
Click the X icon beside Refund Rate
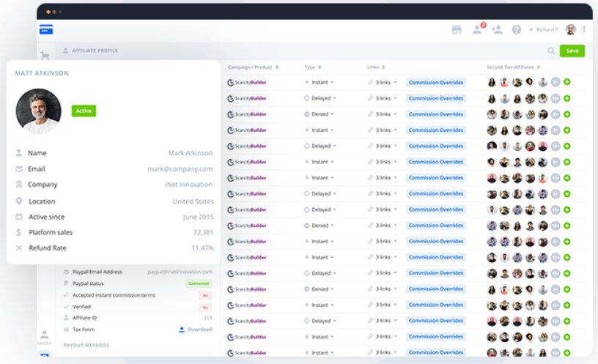tap(19, 248)
